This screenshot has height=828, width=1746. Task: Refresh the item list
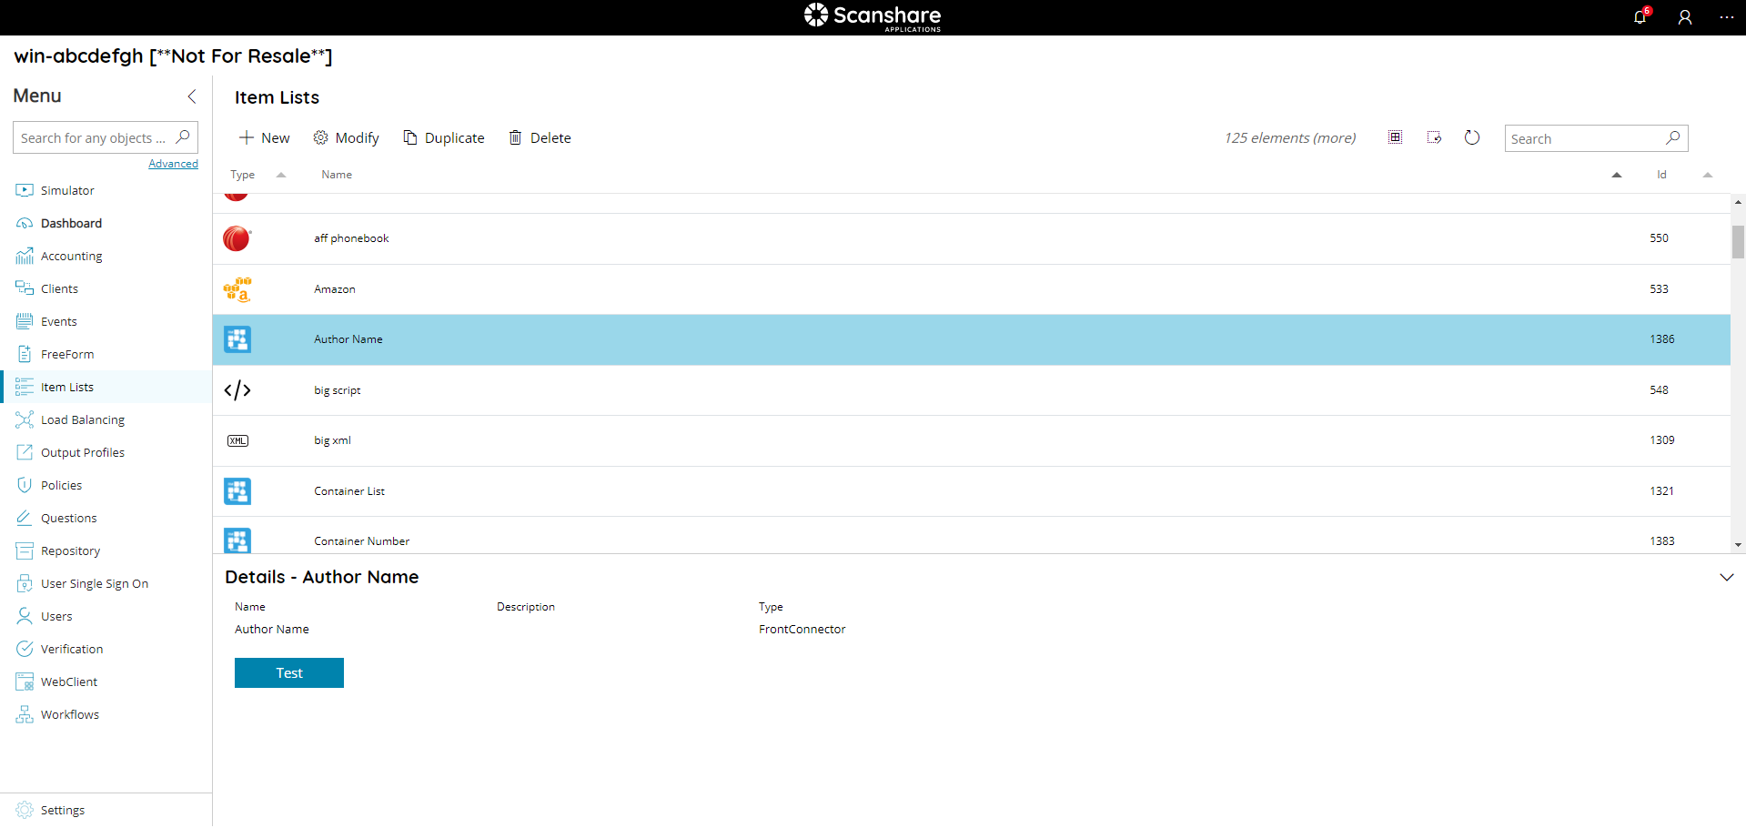point(1472,137)
